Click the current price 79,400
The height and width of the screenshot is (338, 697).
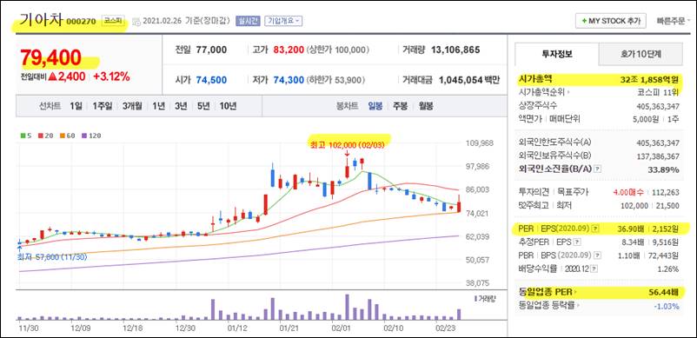(50, 58)
